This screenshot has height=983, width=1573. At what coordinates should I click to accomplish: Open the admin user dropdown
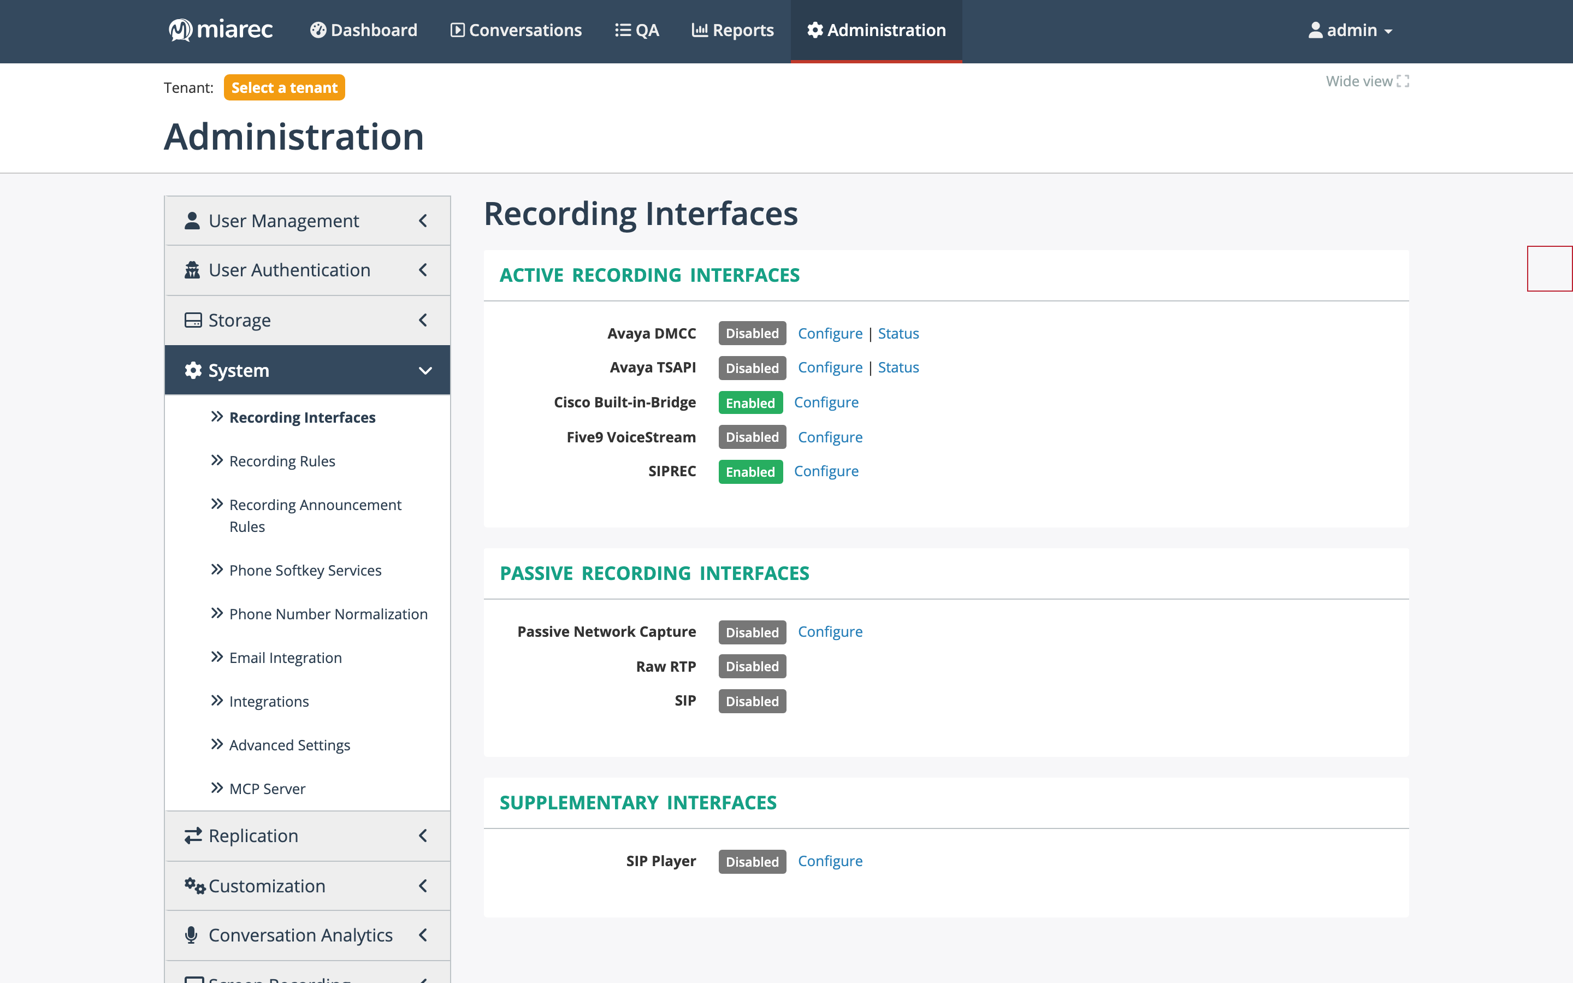click(x=1350, y=30)
